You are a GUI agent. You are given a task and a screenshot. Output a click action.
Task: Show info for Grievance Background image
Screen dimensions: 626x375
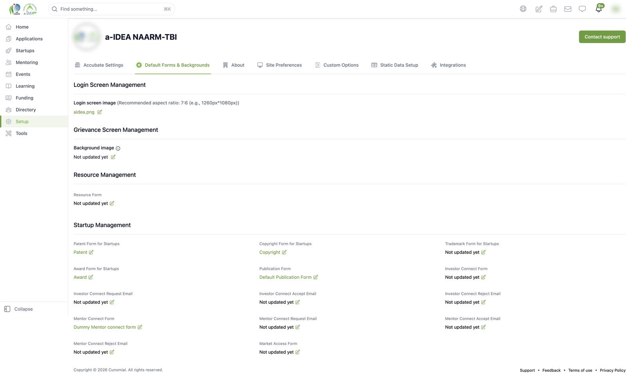pos(118,148)
